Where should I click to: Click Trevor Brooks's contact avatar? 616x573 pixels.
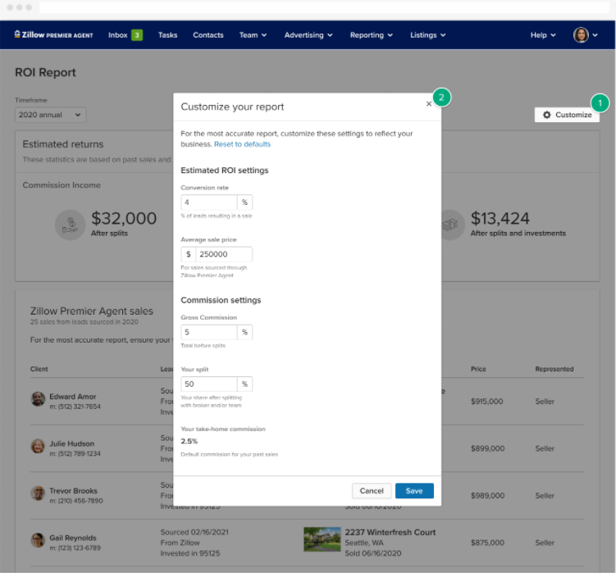38,493
